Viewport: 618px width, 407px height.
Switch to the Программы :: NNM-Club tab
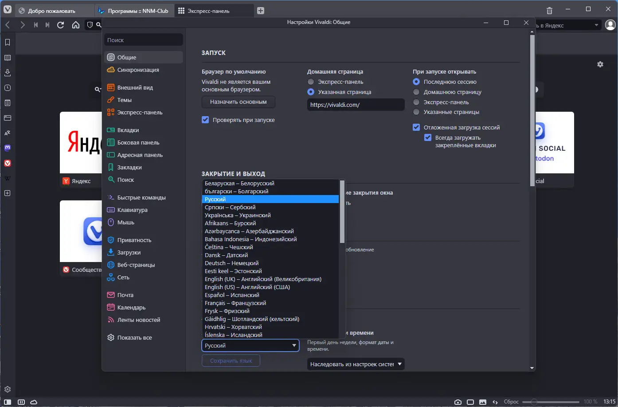(134, 11)
